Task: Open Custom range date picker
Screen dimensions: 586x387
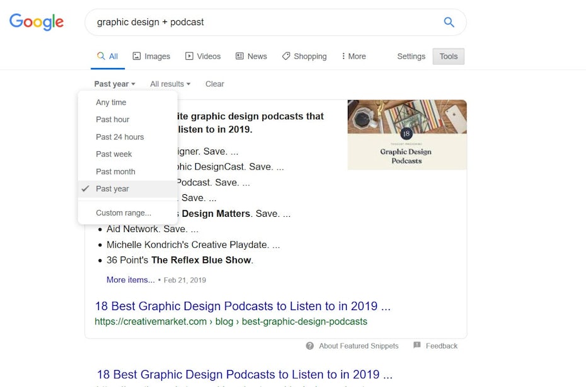Action: coord(124,212)
